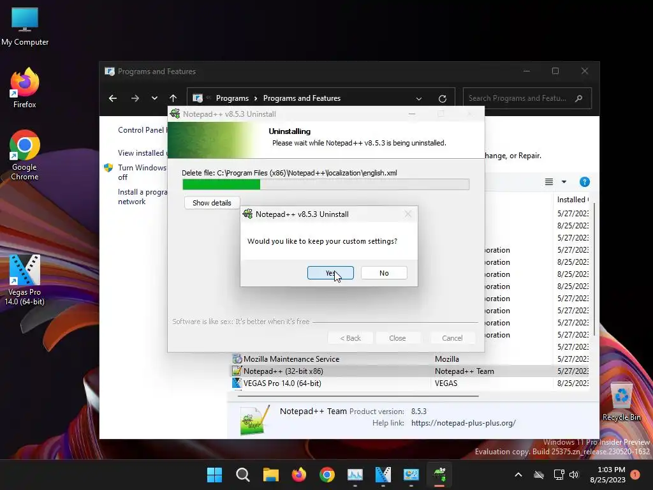
Task: Click the uninstaller's Close button
Action: [x=397, y=338]
